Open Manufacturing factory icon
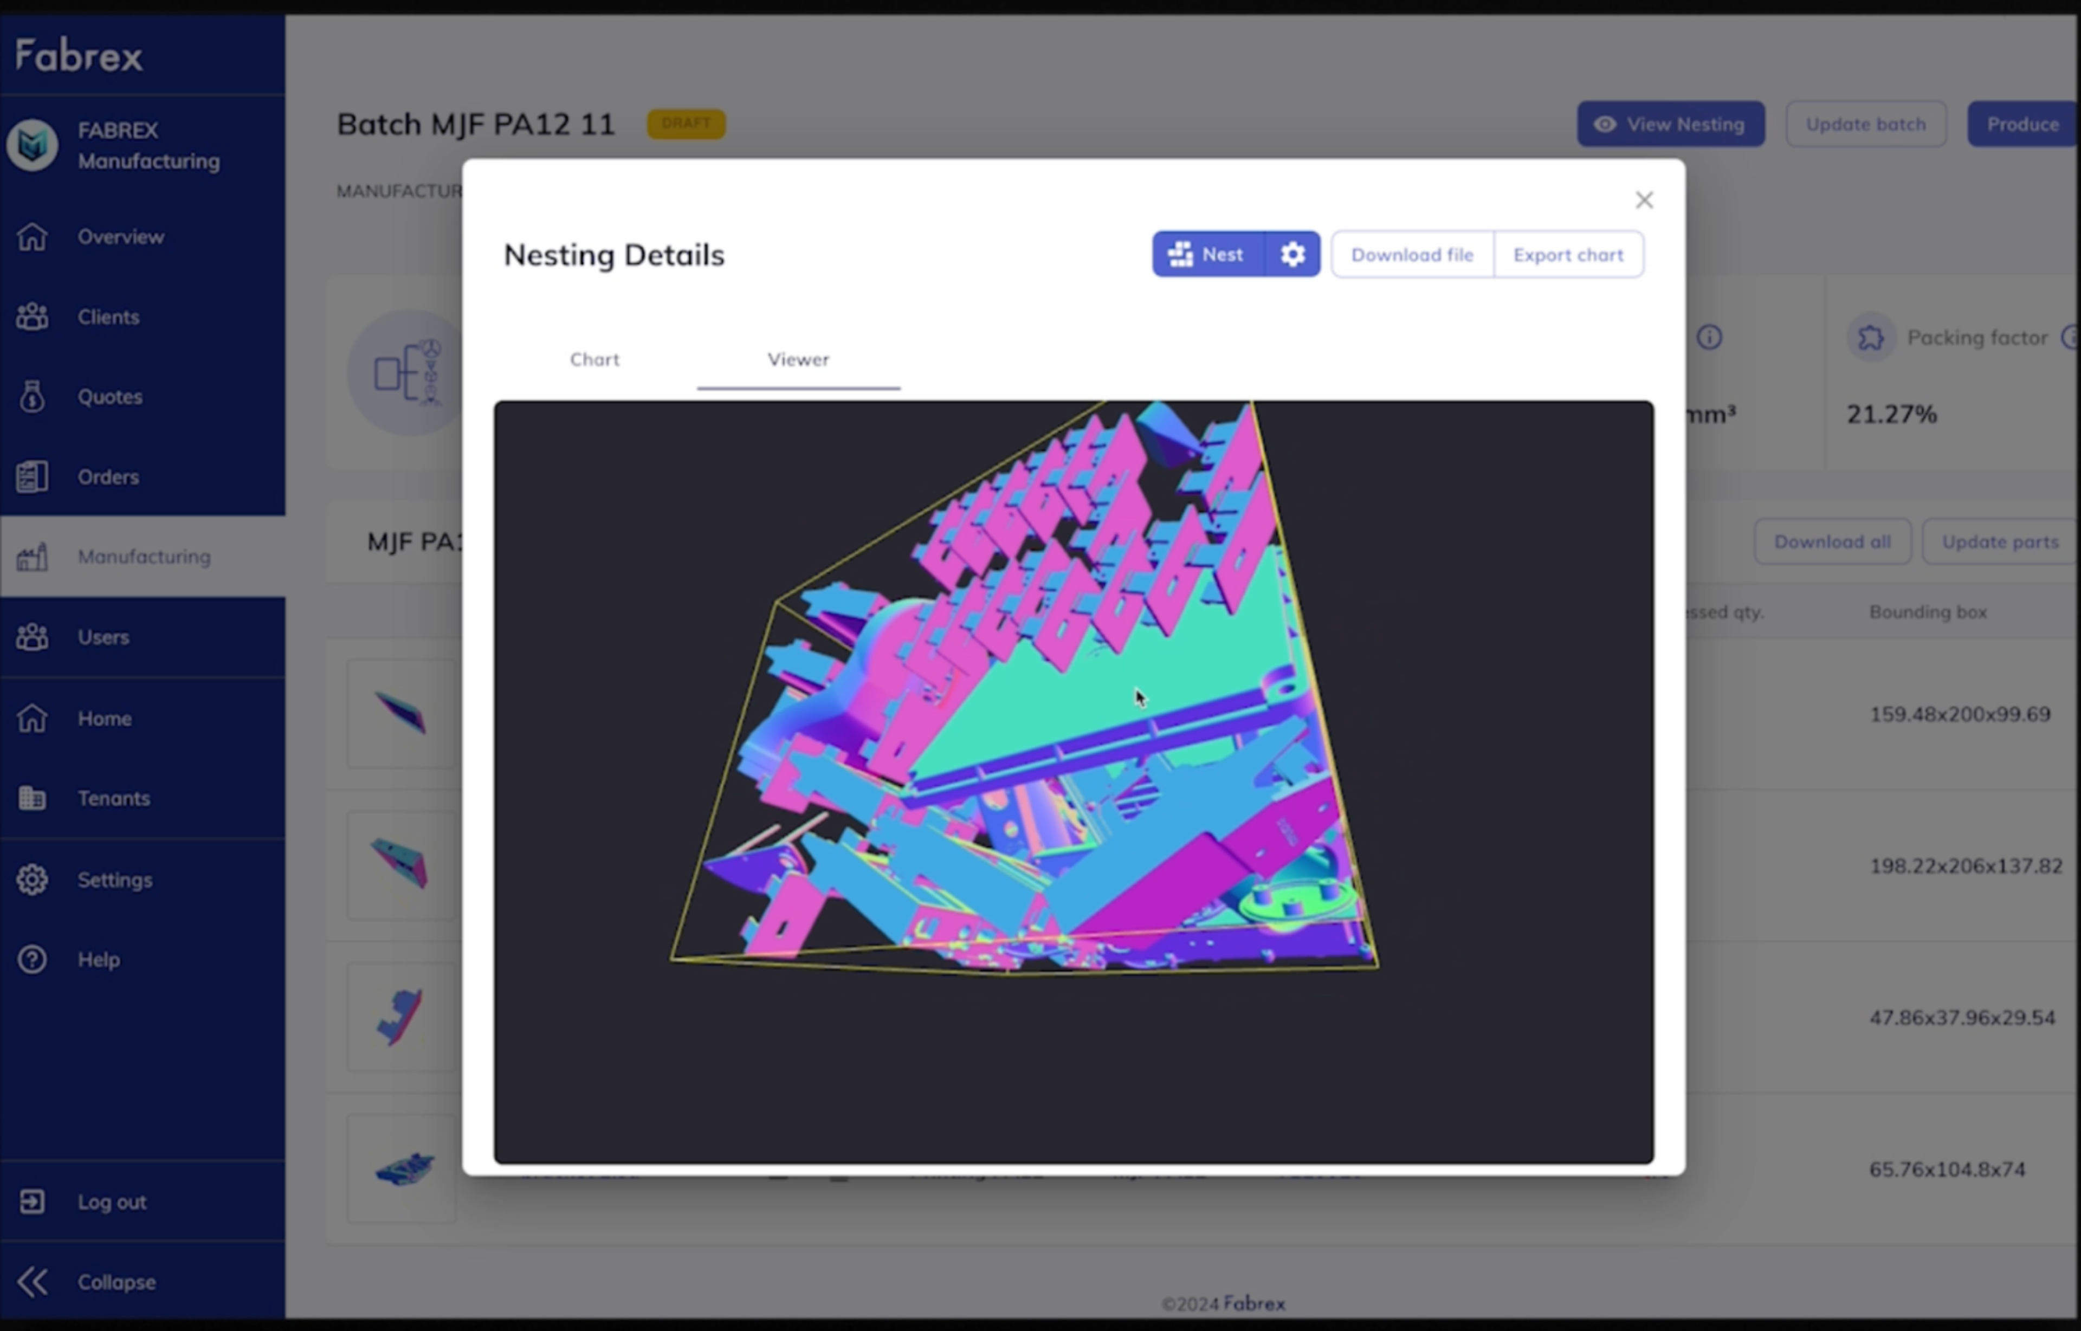 click(x=33, y=557)
